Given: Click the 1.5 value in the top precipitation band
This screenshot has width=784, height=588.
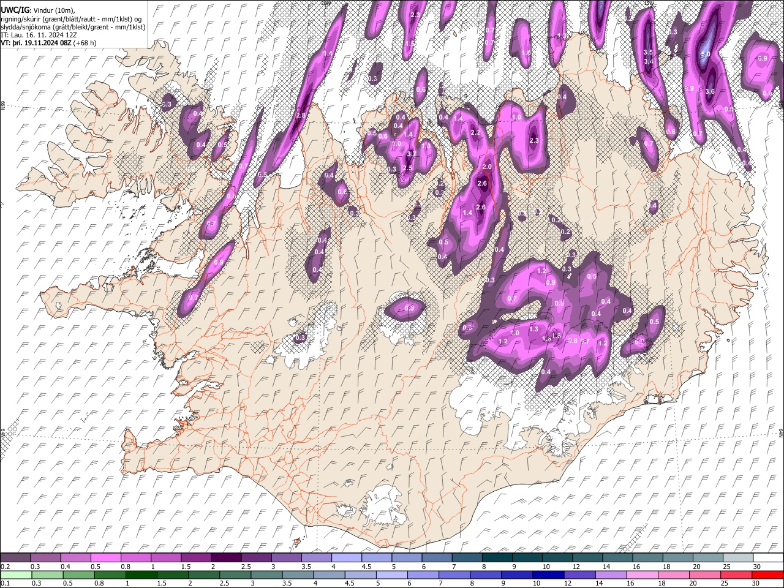Looking at the screenshot, I should click(x=409, y=43).
